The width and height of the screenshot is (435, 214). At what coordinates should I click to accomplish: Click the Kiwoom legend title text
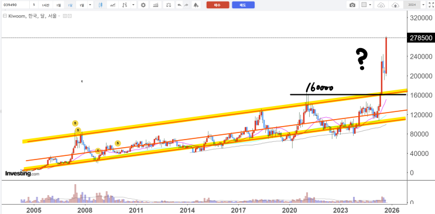(32, 16)
